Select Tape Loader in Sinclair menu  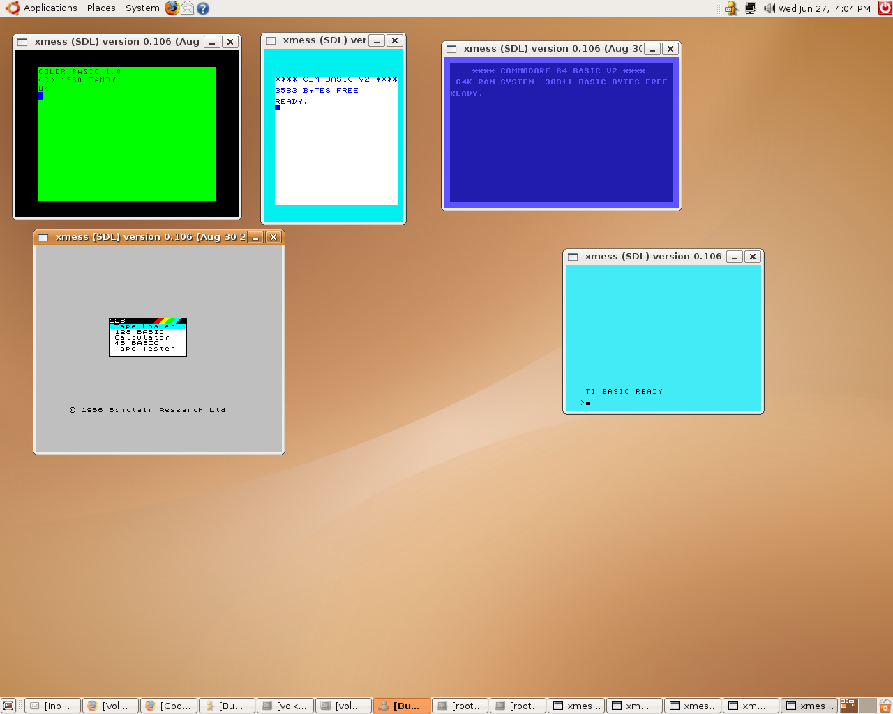(x=147, y=326)
